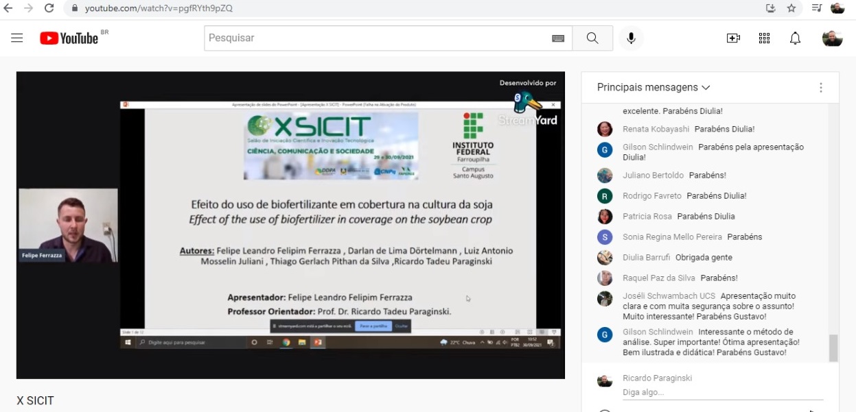Click the search magnifier button
Screen dimensions: 856x412
[592, 38]
